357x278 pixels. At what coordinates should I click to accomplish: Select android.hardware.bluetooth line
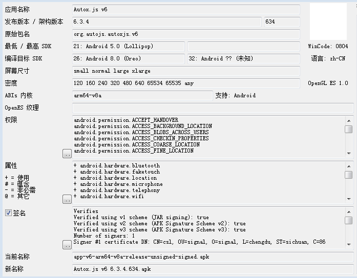click(x=117, y=165)
